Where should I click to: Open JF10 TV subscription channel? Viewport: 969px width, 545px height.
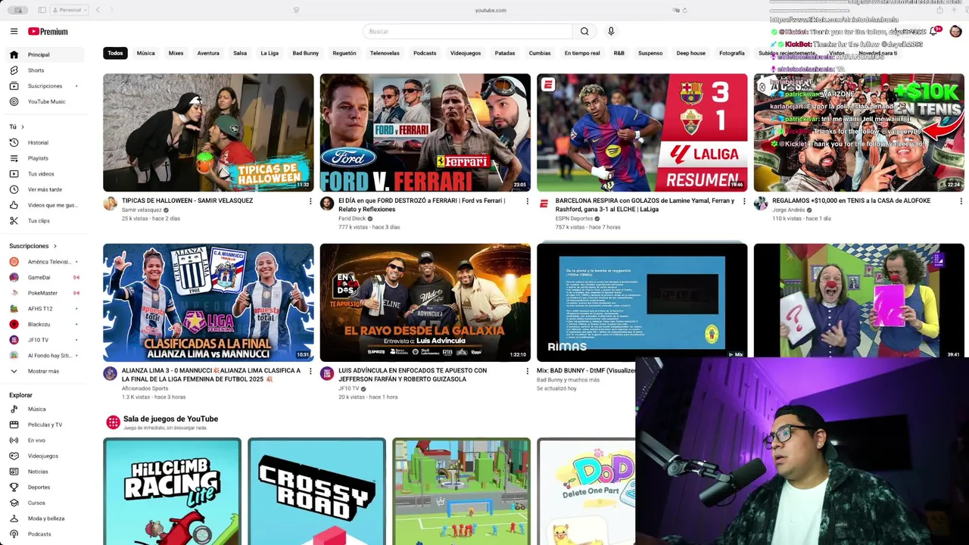click(45, 340)
